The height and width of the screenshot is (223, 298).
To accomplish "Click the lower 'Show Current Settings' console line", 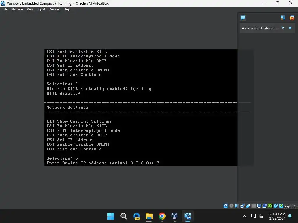I will (79, 121).
